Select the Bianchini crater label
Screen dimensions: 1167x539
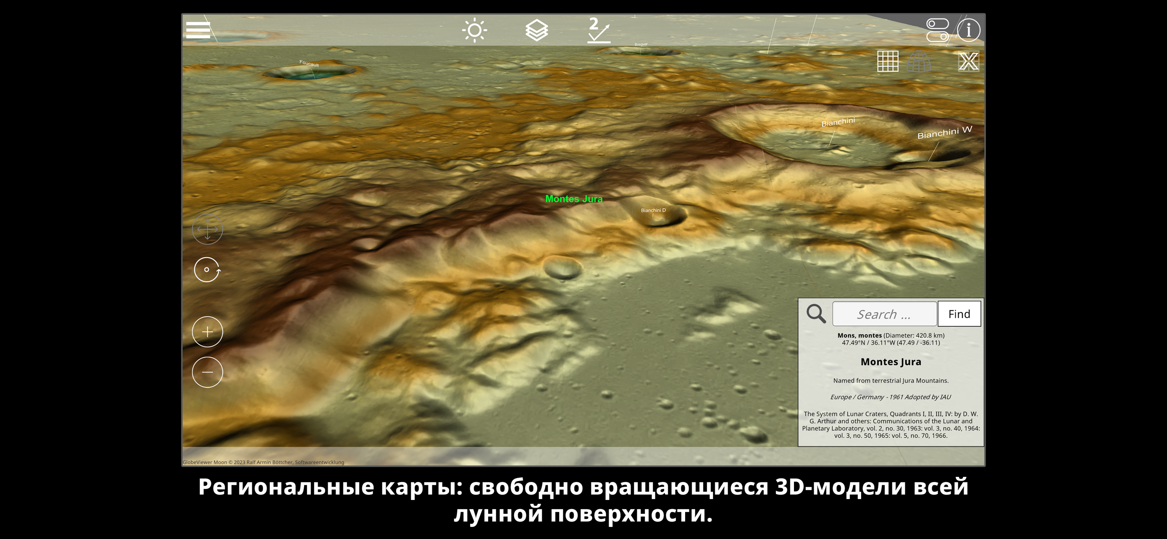838,122
